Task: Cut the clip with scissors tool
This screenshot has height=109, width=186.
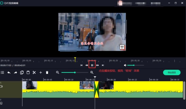Action: 34,72
